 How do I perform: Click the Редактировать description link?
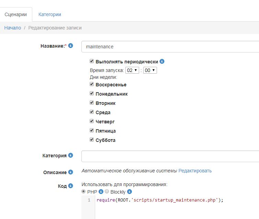click(x=195, y=171)
